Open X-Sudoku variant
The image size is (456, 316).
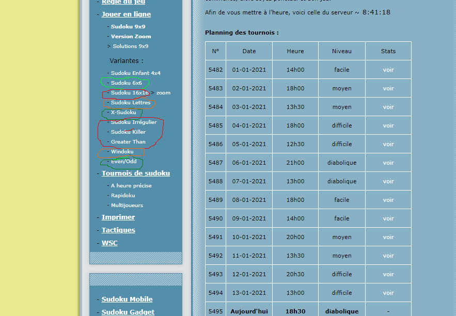[x=123, y=113]
